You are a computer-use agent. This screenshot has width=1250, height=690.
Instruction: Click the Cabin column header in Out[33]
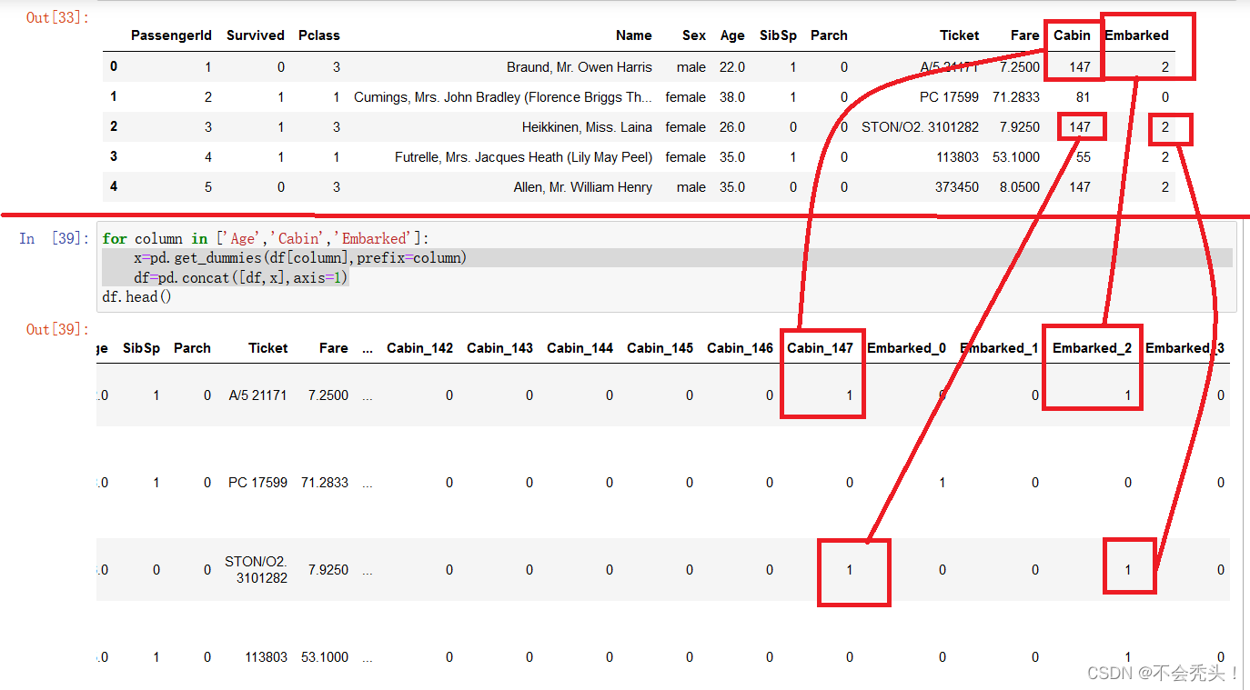tap(1072, 35)
